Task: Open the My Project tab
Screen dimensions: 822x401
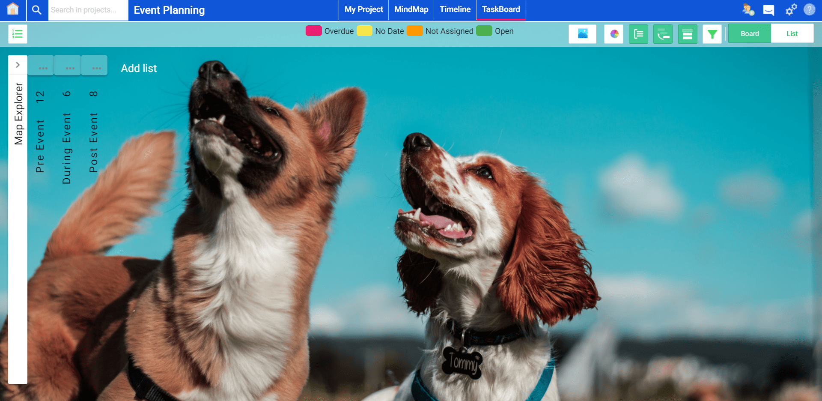Action: [363, 10]
